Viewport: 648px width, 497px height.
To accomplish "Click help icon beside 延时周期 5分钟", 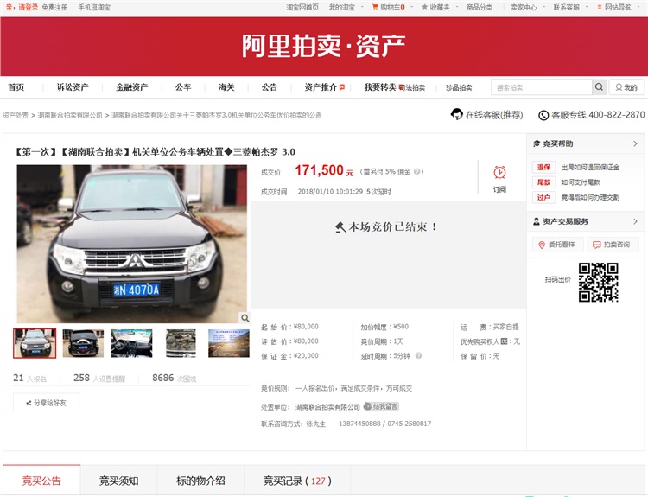I will coord(416,356).
